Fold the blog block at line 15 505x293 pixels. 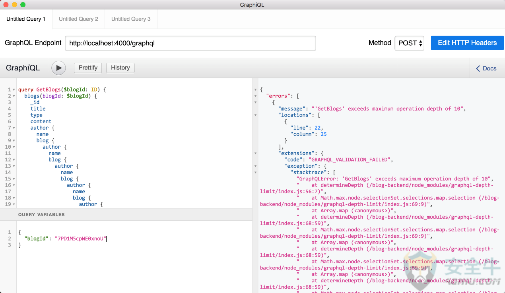(x=14, y=179)
